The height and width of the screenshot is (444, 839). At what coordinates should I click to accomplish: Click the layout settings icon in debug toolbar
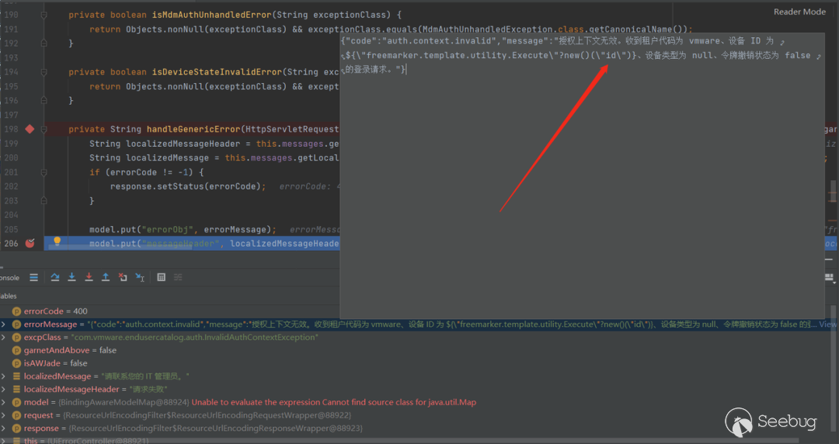(x=830, y=277)
